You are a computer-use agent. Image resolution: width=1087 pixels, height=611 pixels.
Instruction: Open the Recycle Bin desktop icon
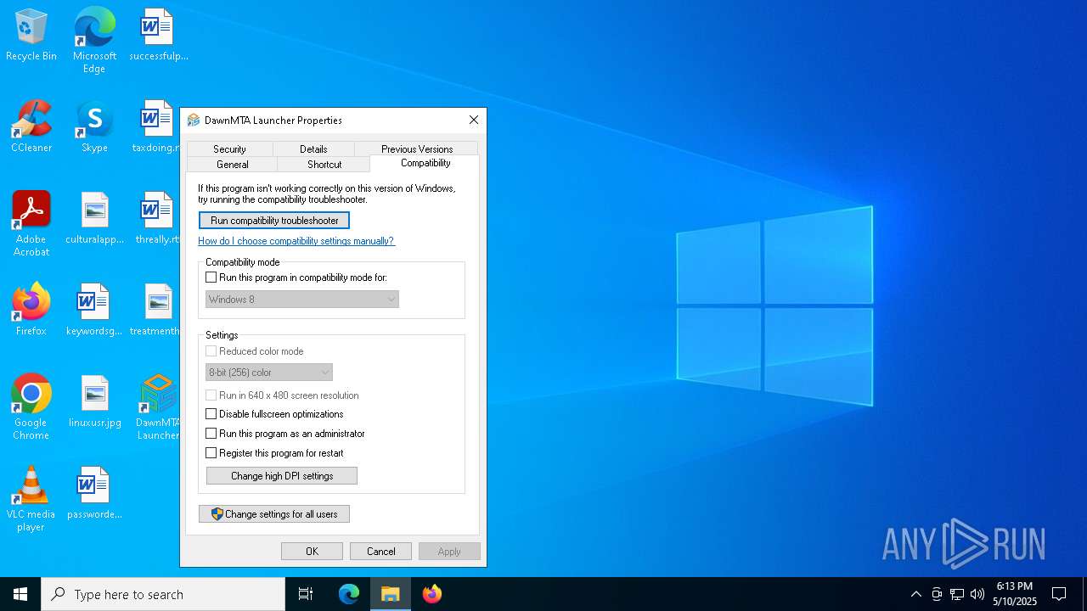point(31,36)
